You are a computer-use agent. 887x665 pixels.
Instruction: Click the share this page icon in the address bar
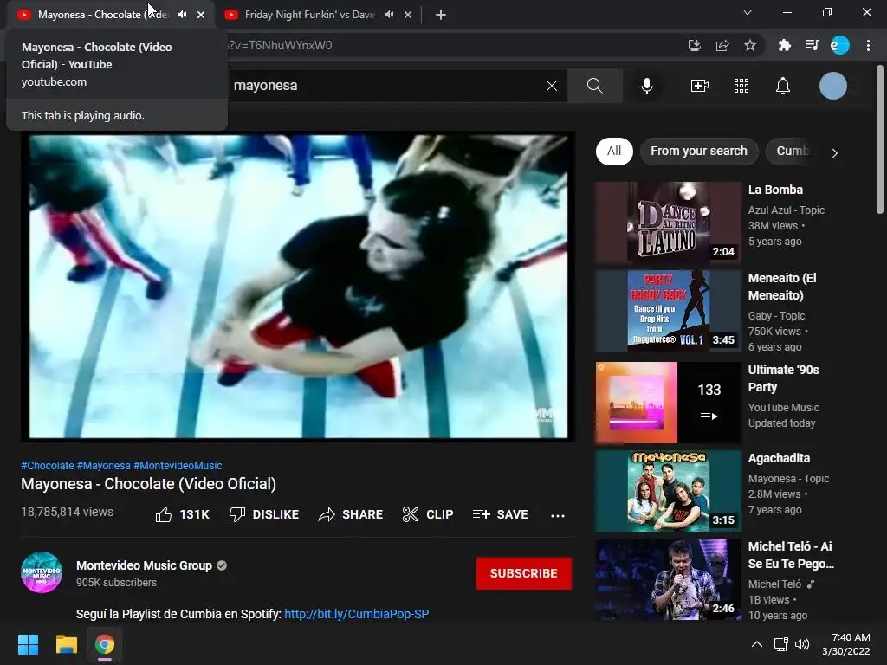tap(722, 45)
